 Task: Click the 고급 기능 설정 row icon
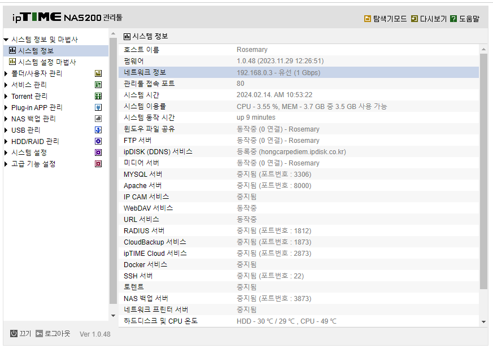coord(98,164)
